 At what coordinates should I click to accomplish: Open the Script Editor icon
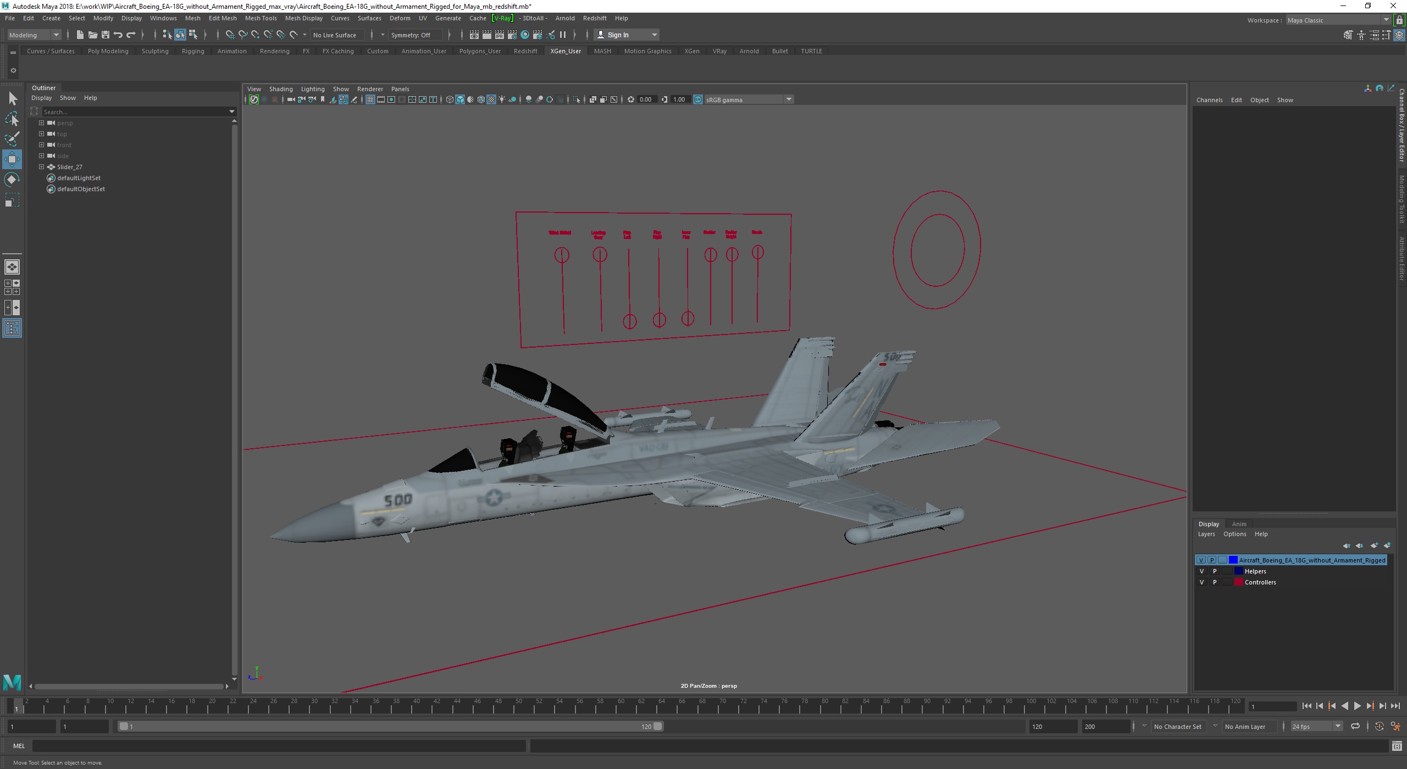(1397, 746)
